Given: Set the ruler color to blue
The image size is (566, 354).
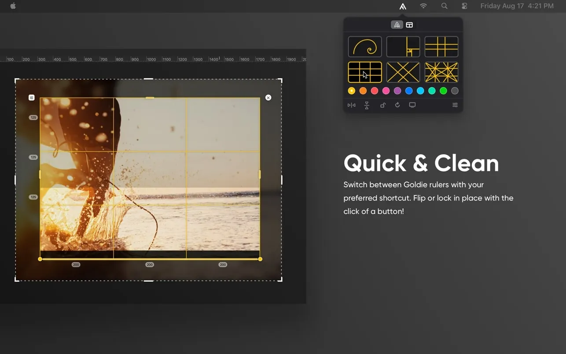Looking at the screenshot, I should [409, 91].
